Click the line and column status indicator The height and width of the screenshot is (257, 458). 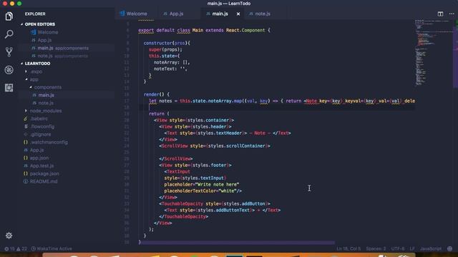[x=349, y=248]
